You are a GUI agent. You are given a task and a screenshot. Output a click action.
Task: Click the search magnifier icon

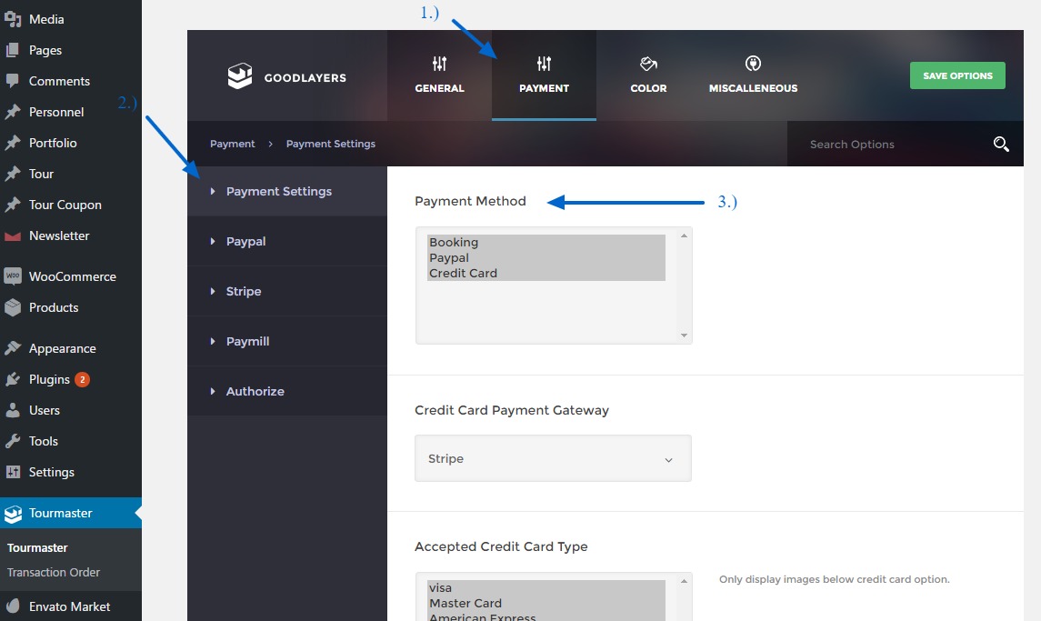(x=1001, y=145)
